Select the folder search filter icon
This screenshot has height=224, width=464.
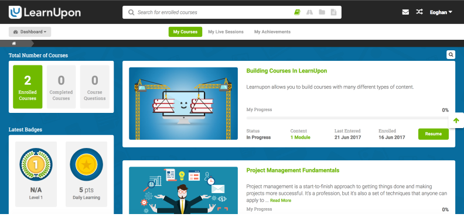322,12
